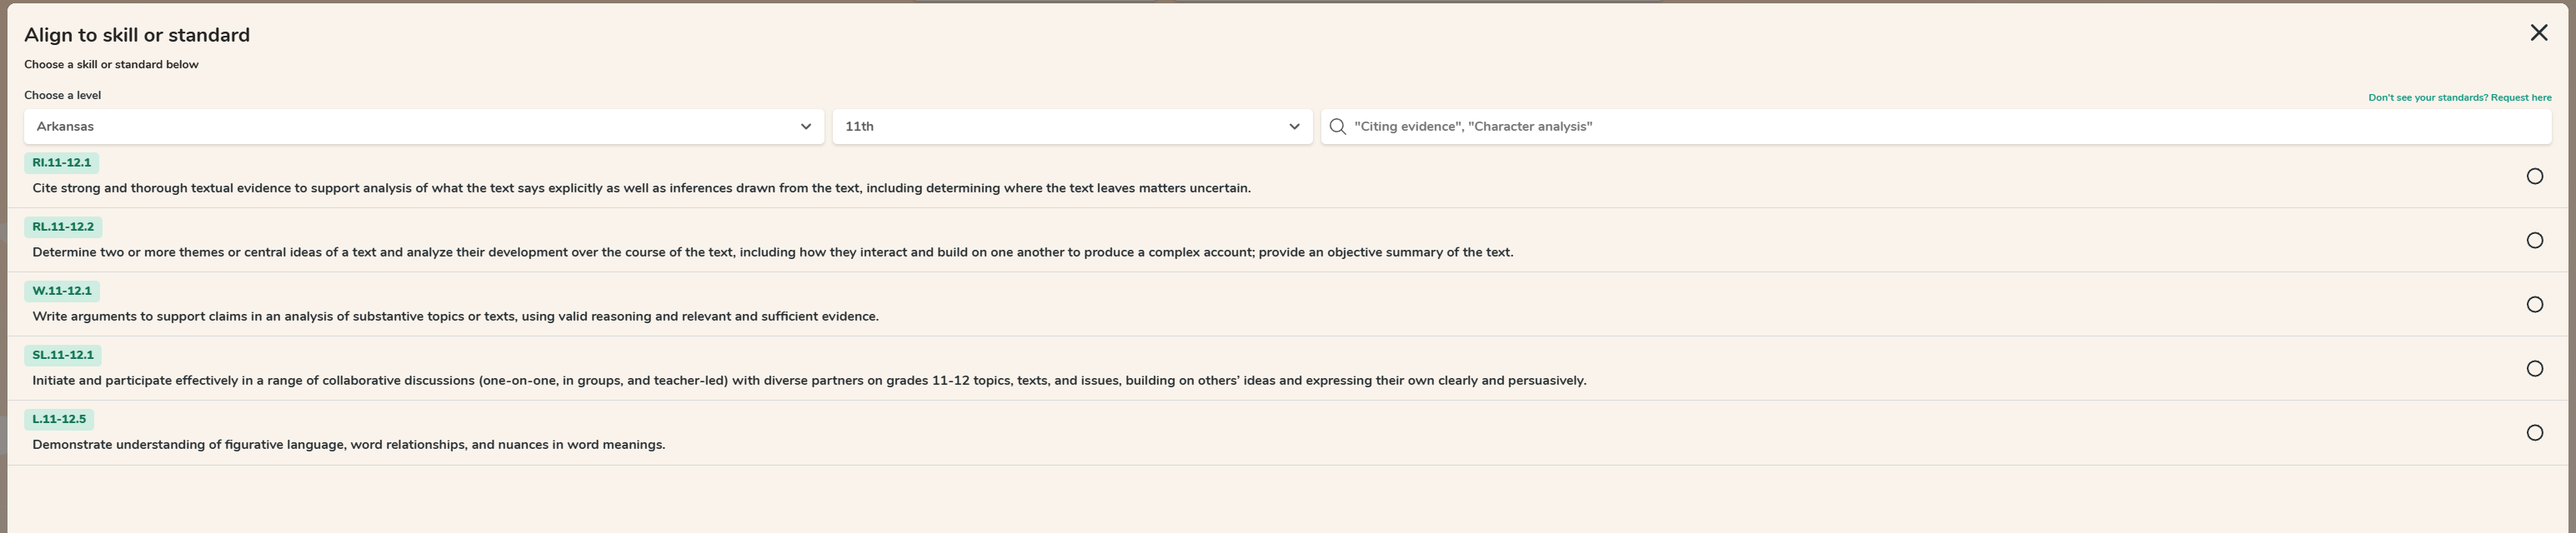Select the RI.11-12.1 standard radio button
This screenshot has width=2576, height=533.
click(x=2534, y=177)
